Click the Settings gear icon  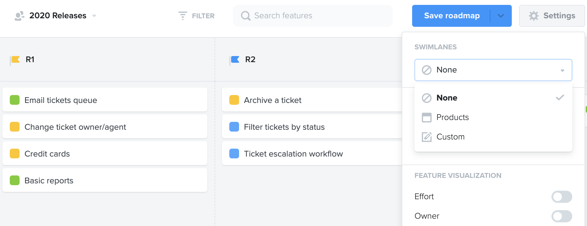click(534, 16)
